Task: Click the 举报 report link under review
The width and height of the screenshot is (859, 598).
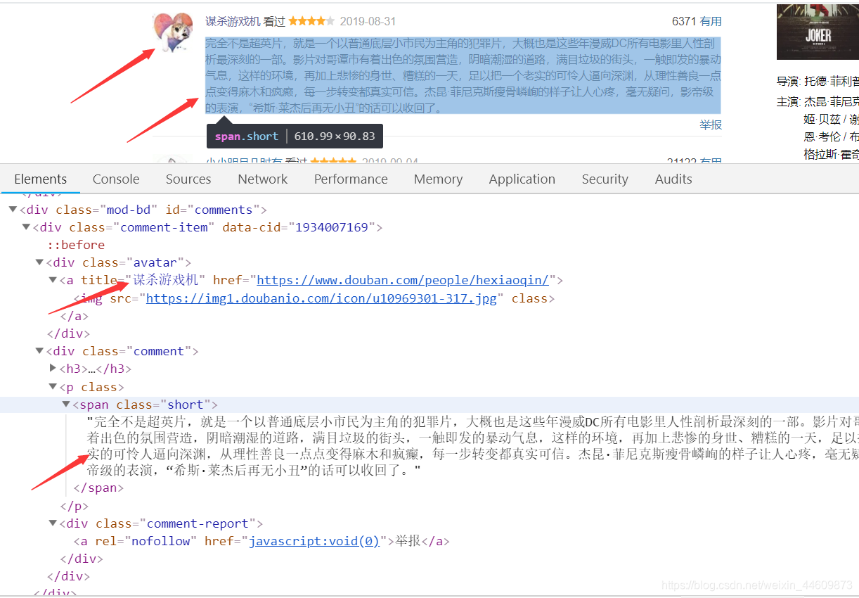Action: [711, 125]
